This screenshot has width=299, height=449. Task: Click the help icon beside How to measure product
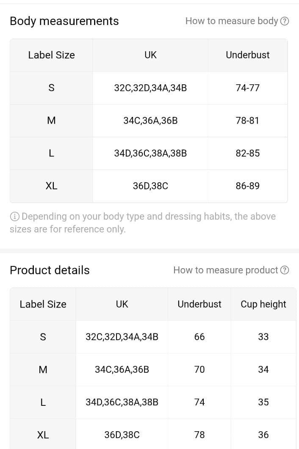coord(285,270)
